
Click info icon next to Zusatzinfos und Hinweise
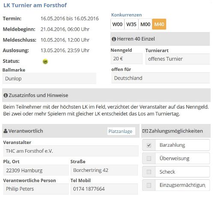coord(6,95)
